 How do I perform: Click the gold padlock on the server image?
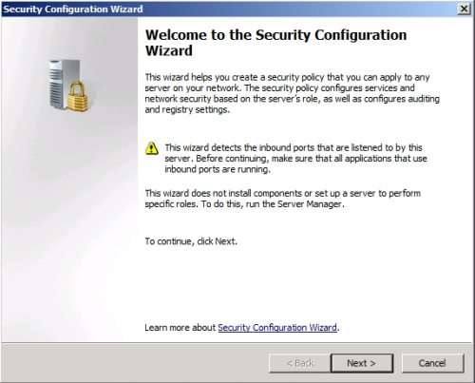click(78, 97)
